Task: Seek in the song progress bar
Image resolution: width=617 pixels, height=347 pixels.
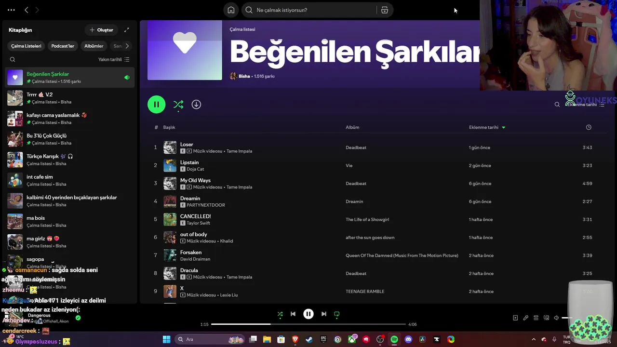Action: [x=308, y=324]
